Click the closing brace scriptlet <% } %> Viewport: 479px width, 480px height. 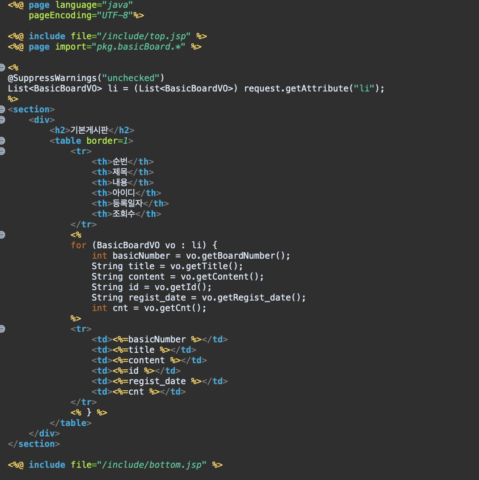tap(89, 412)
